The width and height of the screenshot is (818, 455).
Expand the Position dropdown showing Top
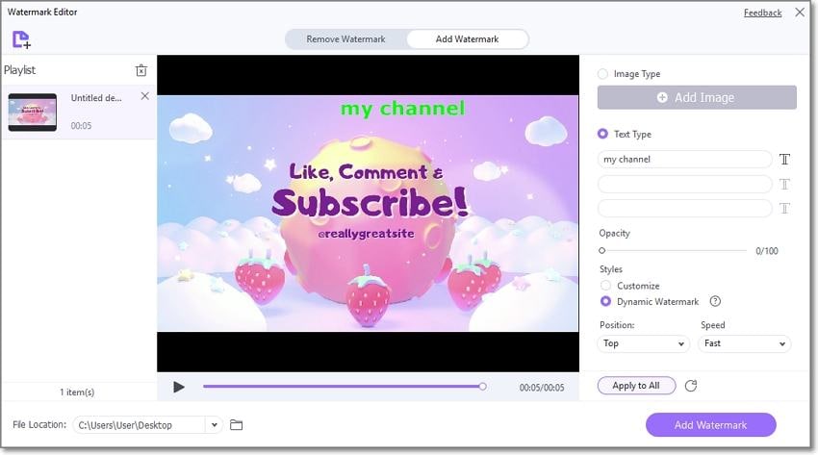(x=643, y=343)
